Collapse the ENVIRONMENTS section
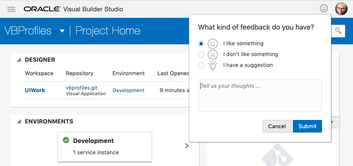The width and height of the screenshot is (353, 166). click(x=19, y=122)
